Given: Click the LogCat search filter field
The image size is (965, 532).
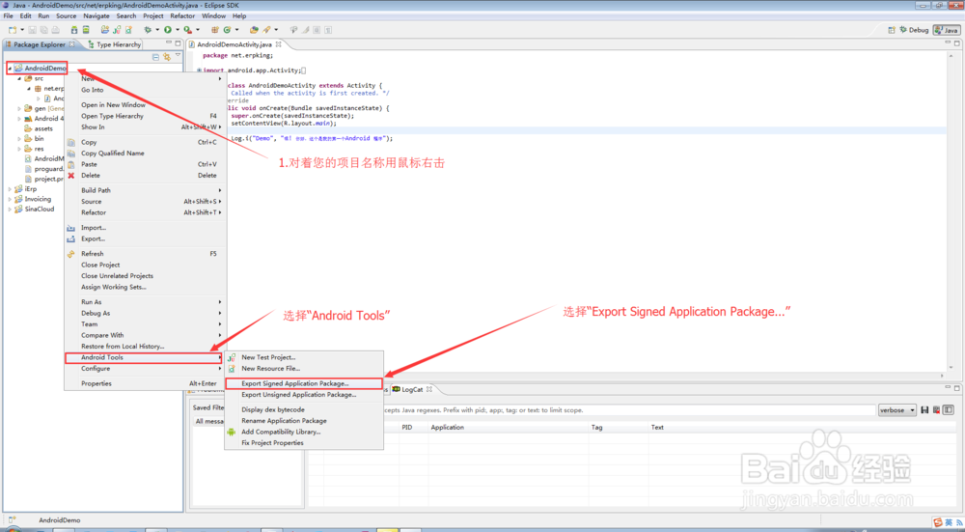Looking at the screenshot, I should tap(629, 410).
